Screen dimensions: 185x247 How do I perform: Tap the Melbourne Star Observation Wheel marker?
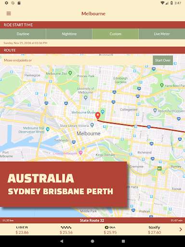pyautogui.click(x=48, y=129)
